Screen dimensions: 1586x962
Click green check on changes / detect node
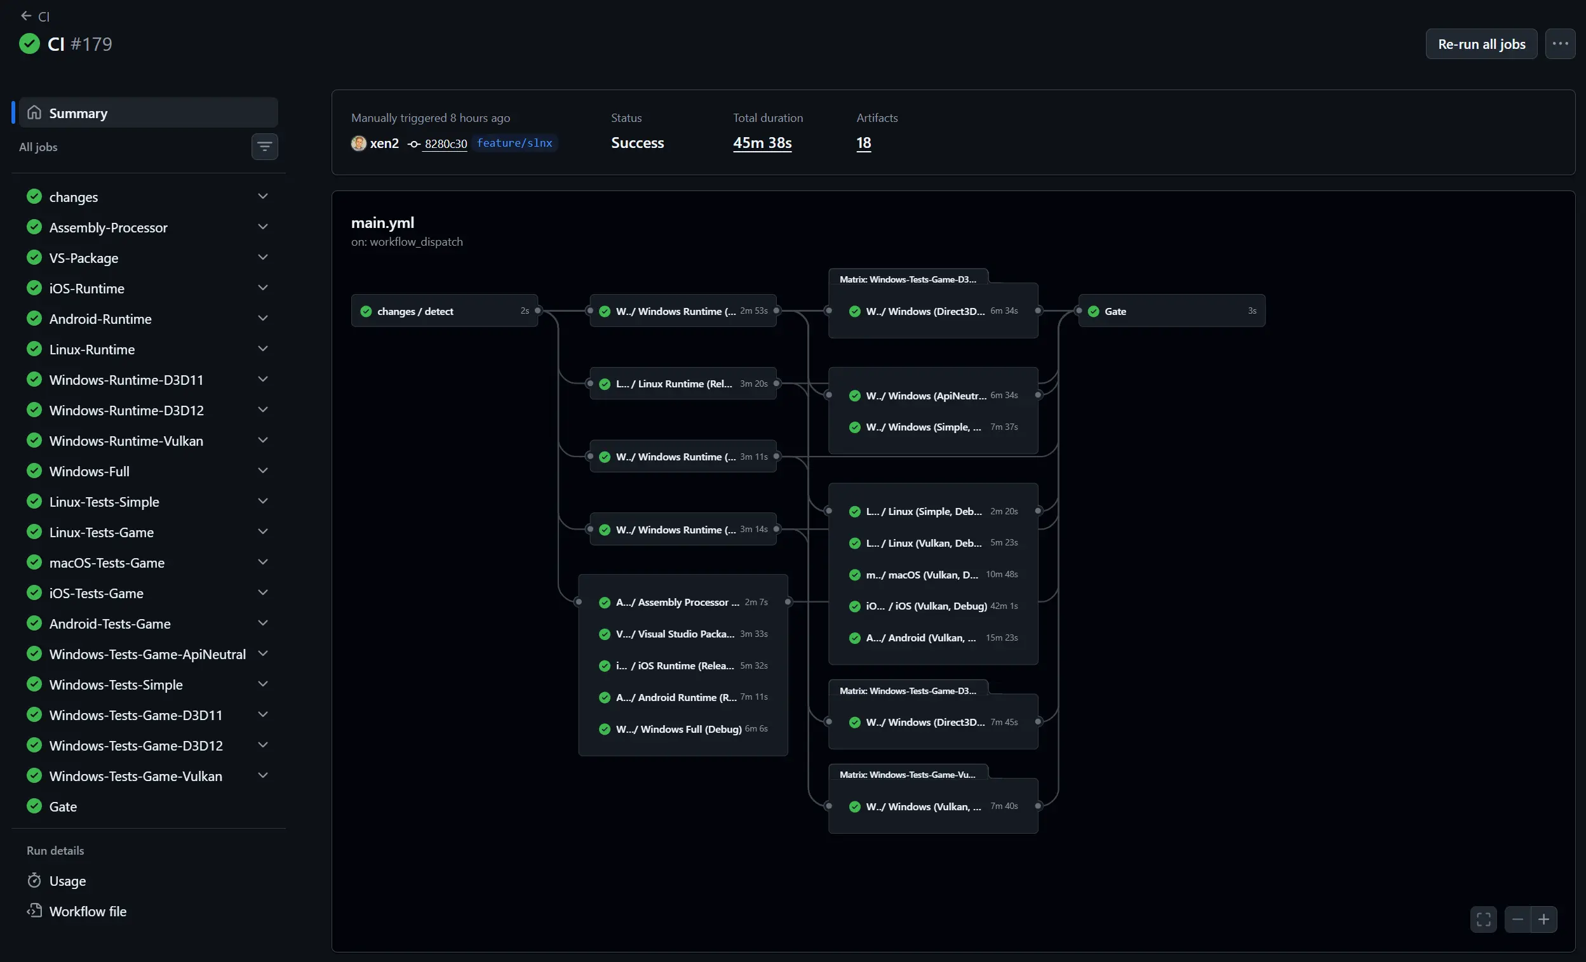(366, 311)
